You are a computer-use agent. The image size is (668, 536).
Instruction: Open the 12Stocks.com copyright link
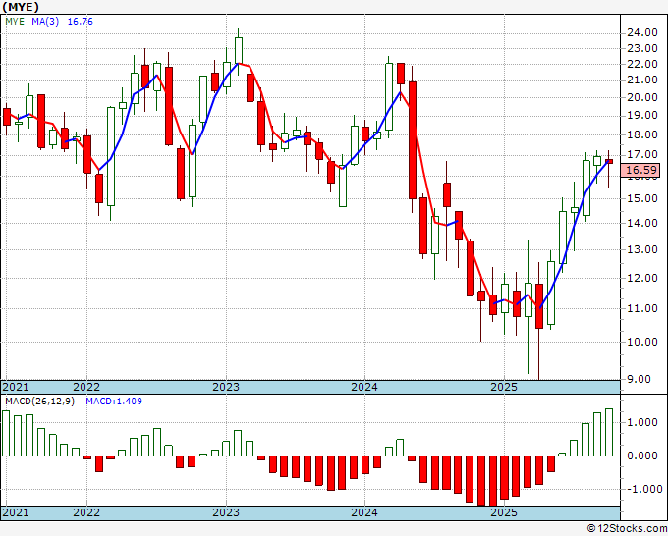pyautogui.click(x=627, y=529)
